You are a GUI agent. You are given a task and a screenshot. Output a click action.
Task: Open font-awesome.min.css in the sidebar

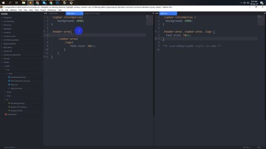pos(20,81)
